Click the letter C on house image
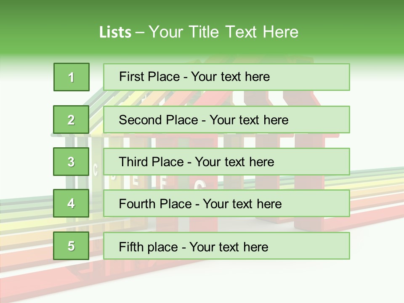 [x=95, y=170]
